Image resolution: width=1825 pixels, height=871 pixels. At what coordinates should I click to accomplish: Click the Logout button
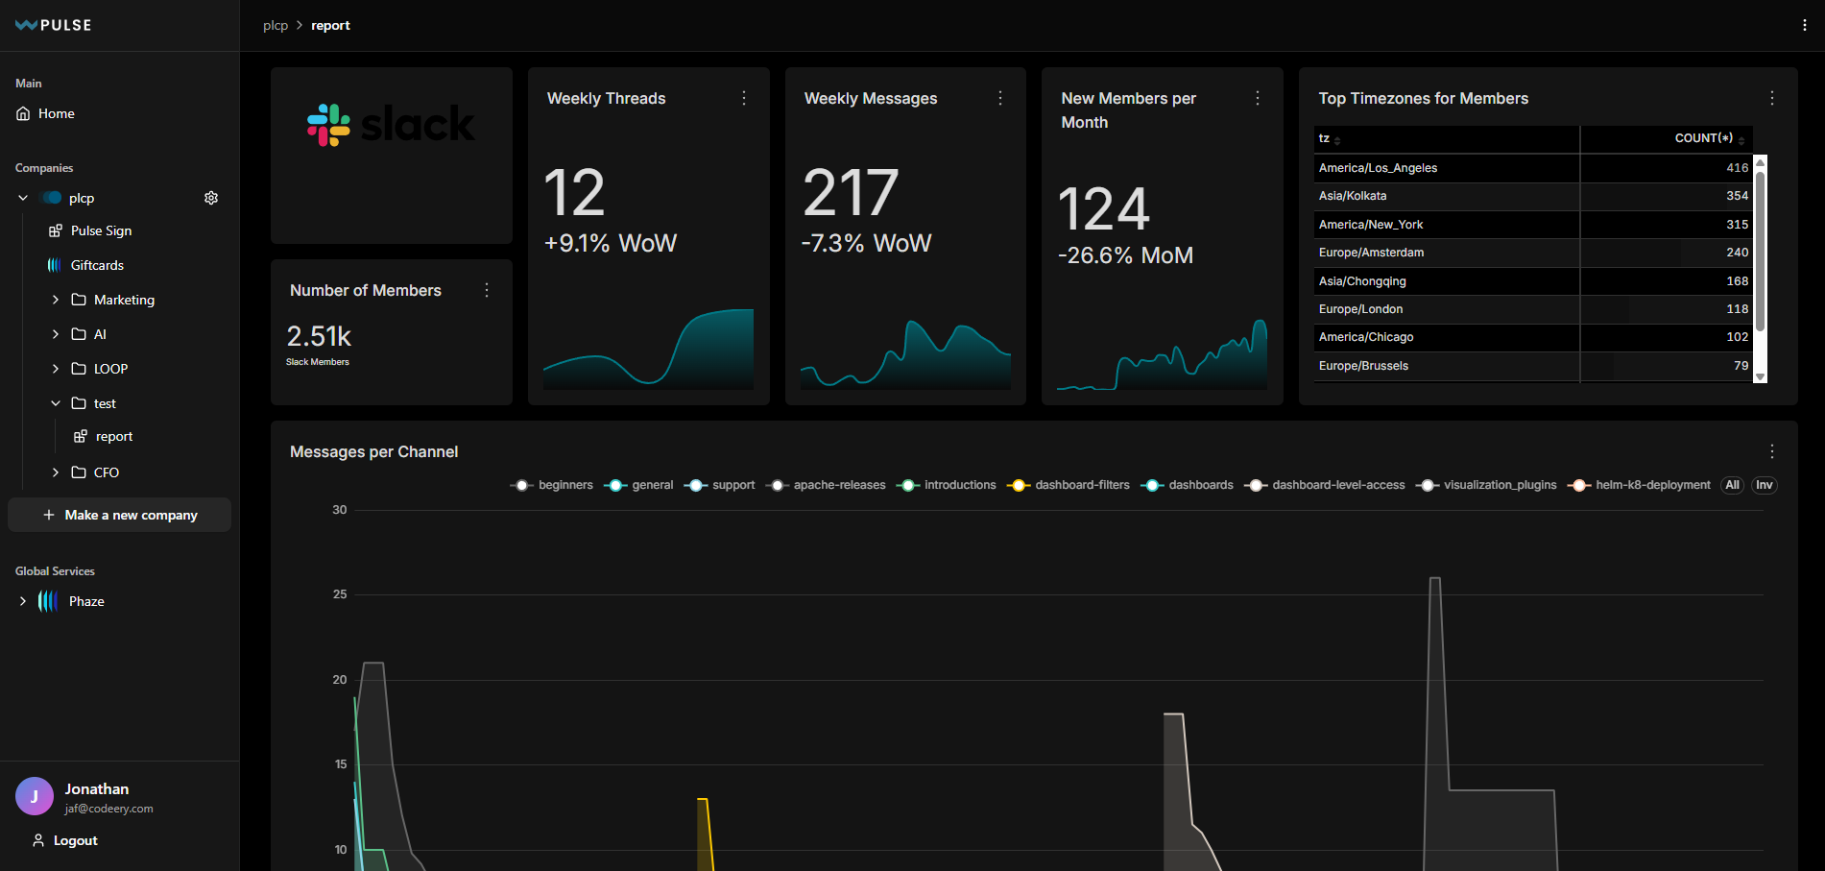coord(64,839)
